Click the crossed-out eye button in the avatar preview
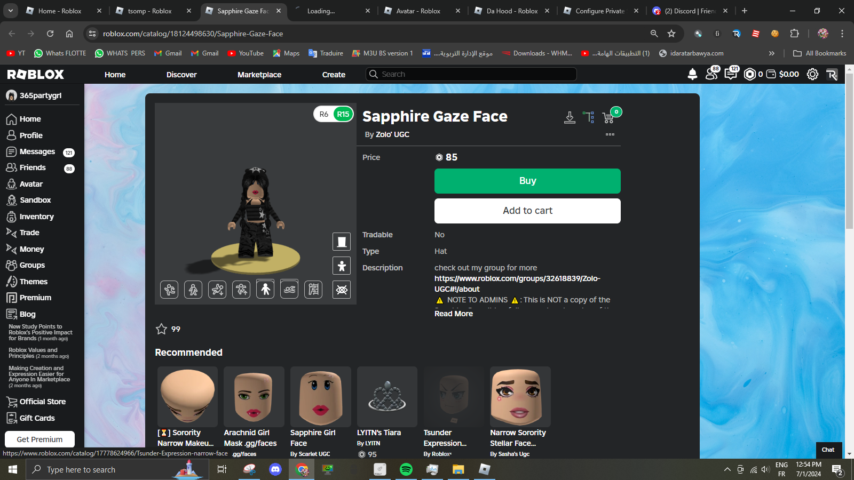This screenshot has height=480, width=854. click(342, 290)
